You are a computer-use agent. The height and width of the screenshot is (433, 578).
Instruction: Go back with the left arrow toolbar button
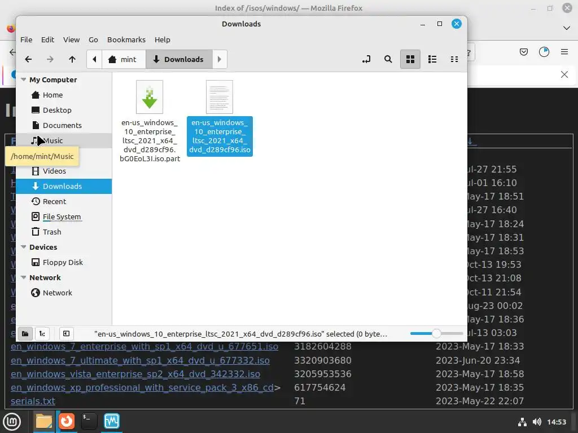tap(28, 59)
